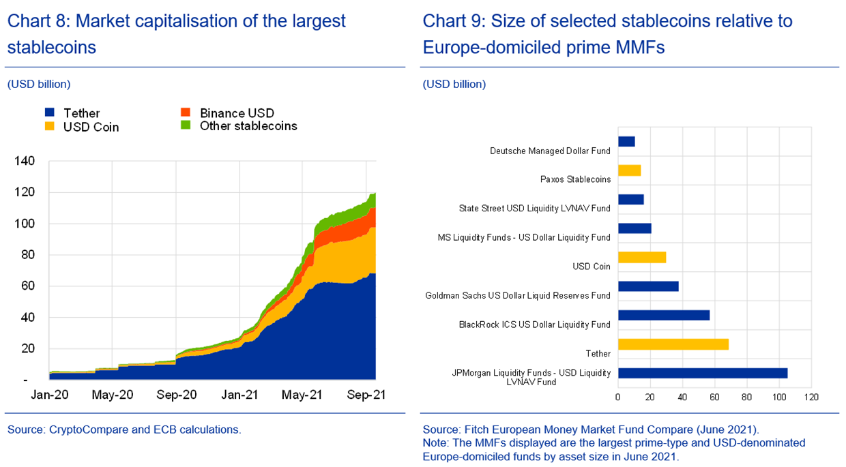
Task: Click the Goldman Sachs Liquid Reserves Fund bar
Action: click(648, 286)
